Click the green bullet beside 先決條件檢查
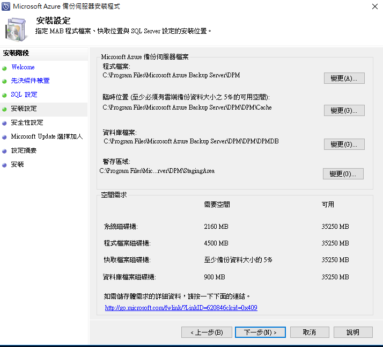 point(4,82)
